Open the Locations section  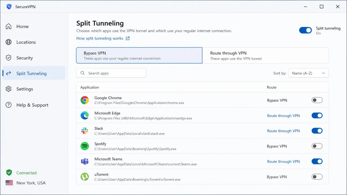34,42
